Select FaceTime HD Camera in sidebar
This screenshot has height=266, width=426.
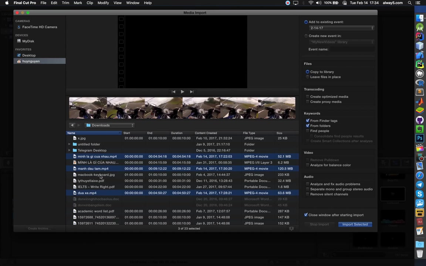[40, 27]
